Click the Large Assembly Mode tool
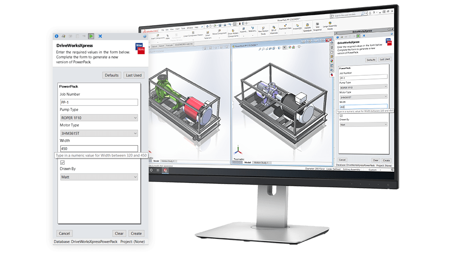 (x=330, y=25)
